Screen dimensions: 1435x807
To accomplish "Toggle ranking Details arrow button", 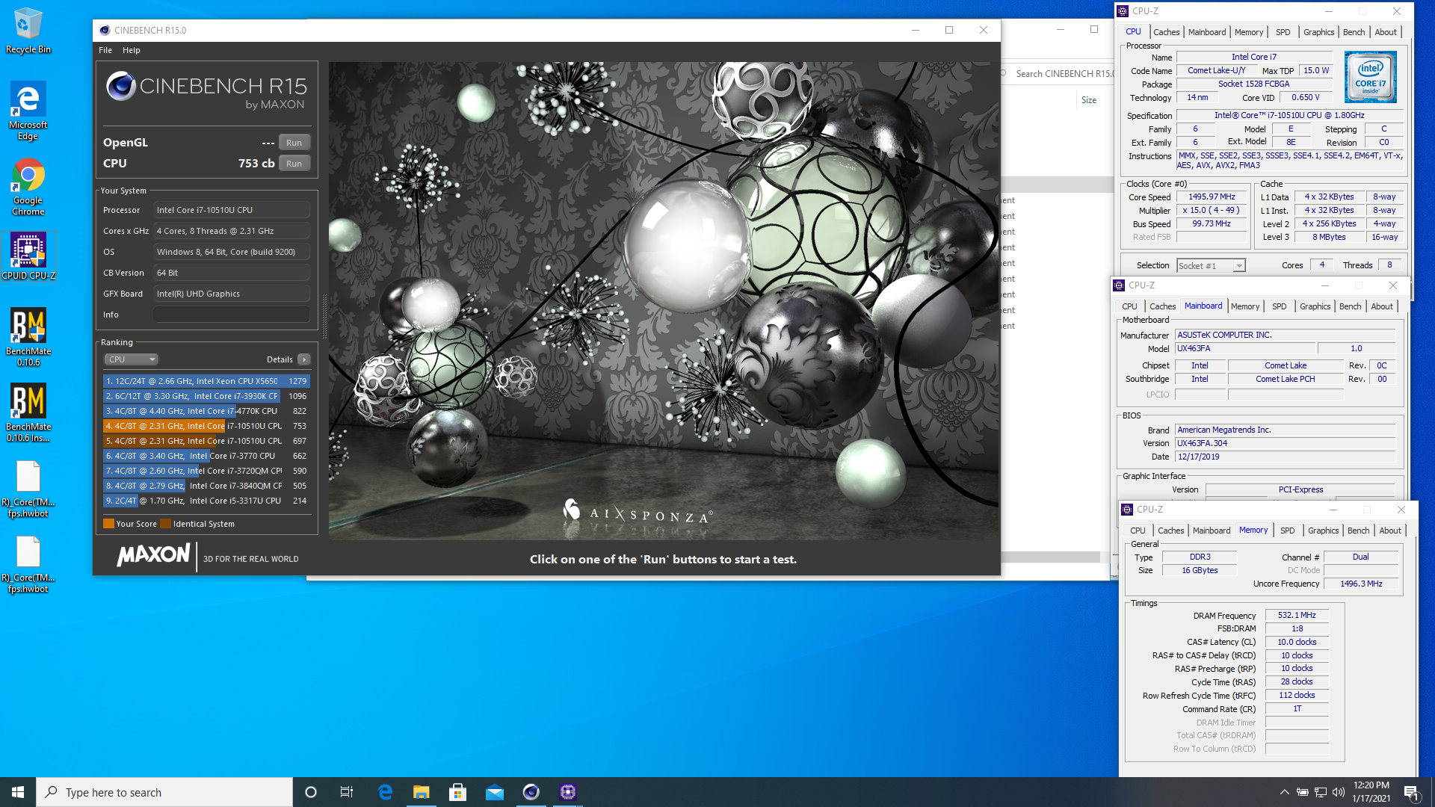I will tap(304, 359).
